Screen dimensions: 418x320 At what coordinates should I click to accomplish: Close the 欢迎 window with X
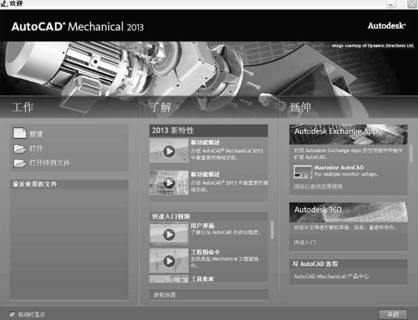pos(413,4)
